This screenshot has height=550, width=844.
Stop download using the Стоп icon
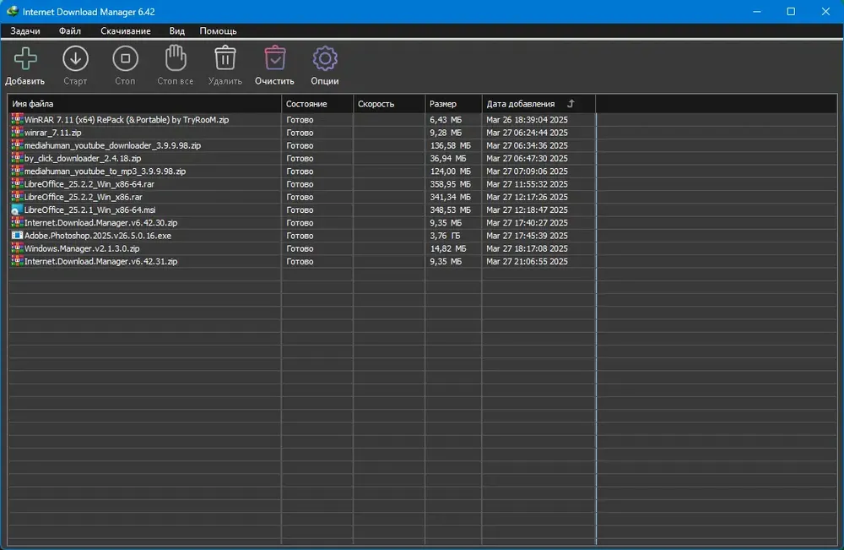[126, 58]
